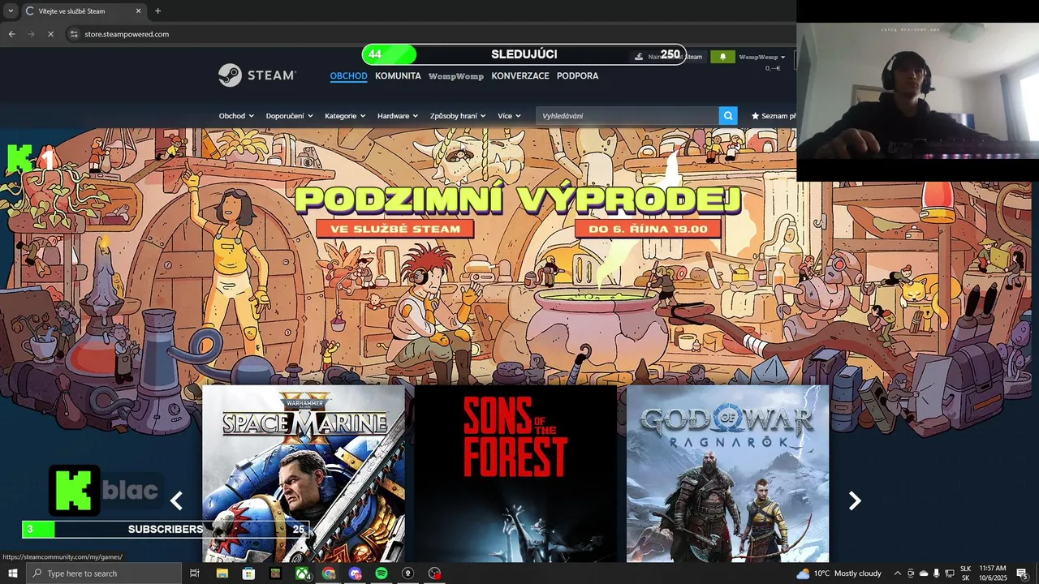Go to the KONVERZACE tab

pos(520,75)
